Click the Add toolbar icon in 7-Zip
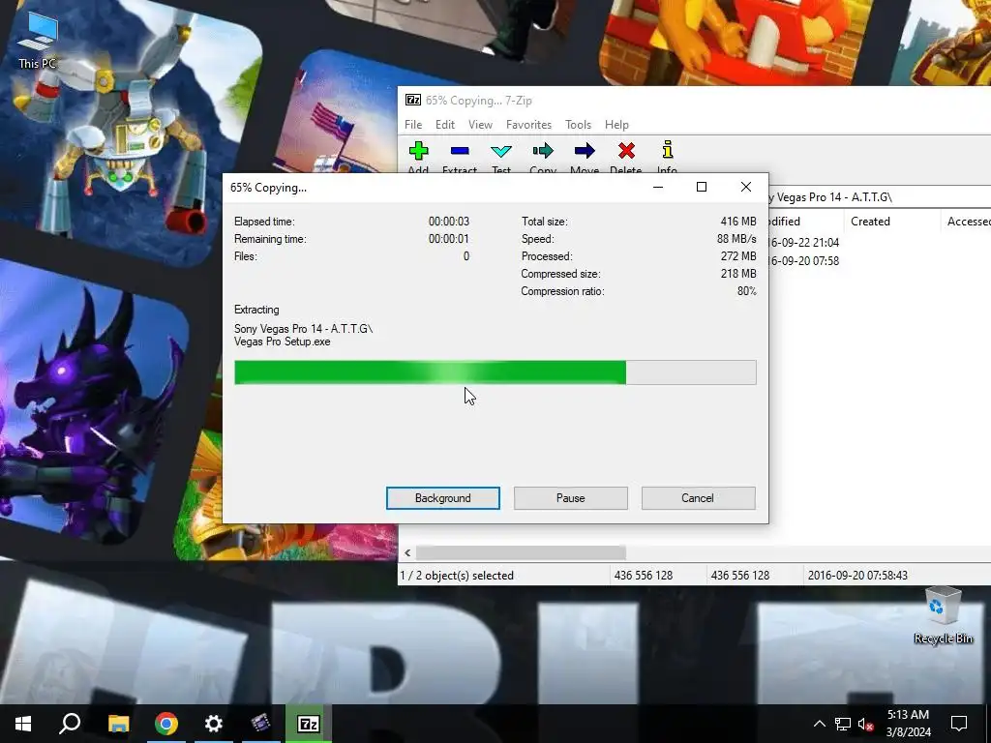Screen dimensions: 991x743 418,151
